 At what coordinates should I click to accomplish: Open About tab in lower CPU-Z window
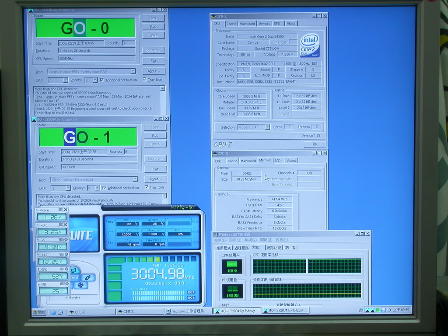point(291,161)
